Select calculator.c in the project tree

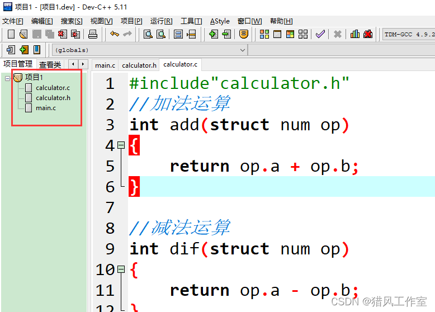point(53,88)
